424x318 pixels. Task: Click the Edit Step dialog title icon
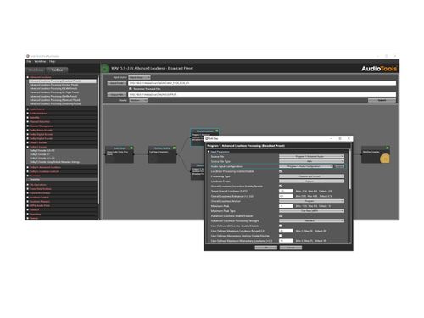207,138
